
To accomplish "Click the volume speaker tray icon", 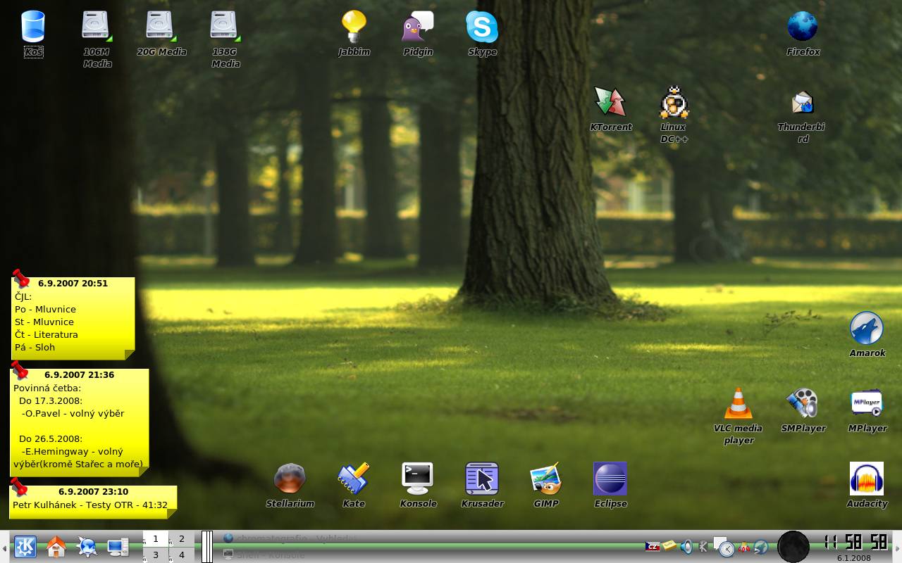I will coord(686,547).
